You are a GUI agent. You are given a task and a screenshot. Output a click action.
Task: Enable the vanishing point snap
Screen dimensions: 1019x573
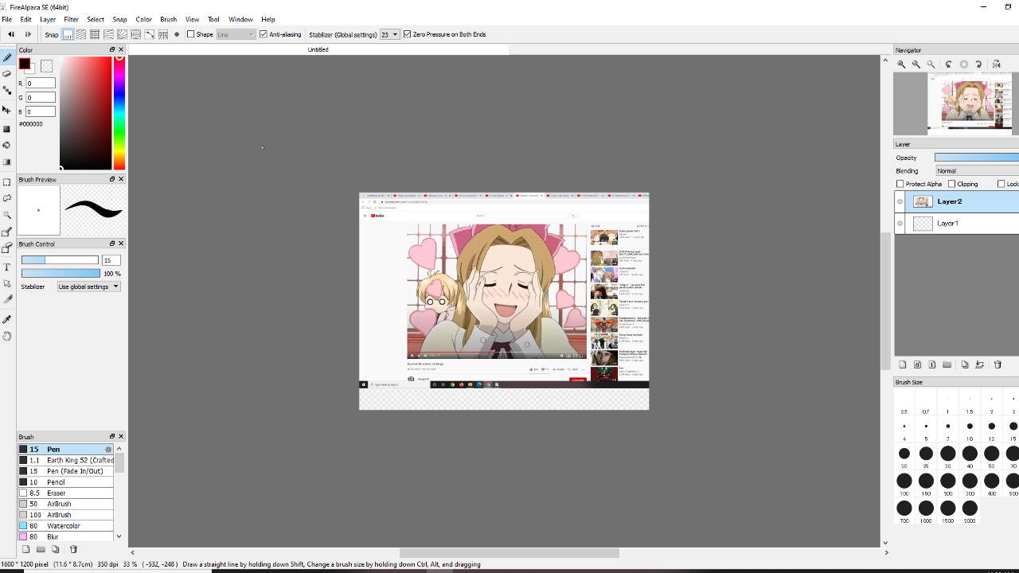108,34
